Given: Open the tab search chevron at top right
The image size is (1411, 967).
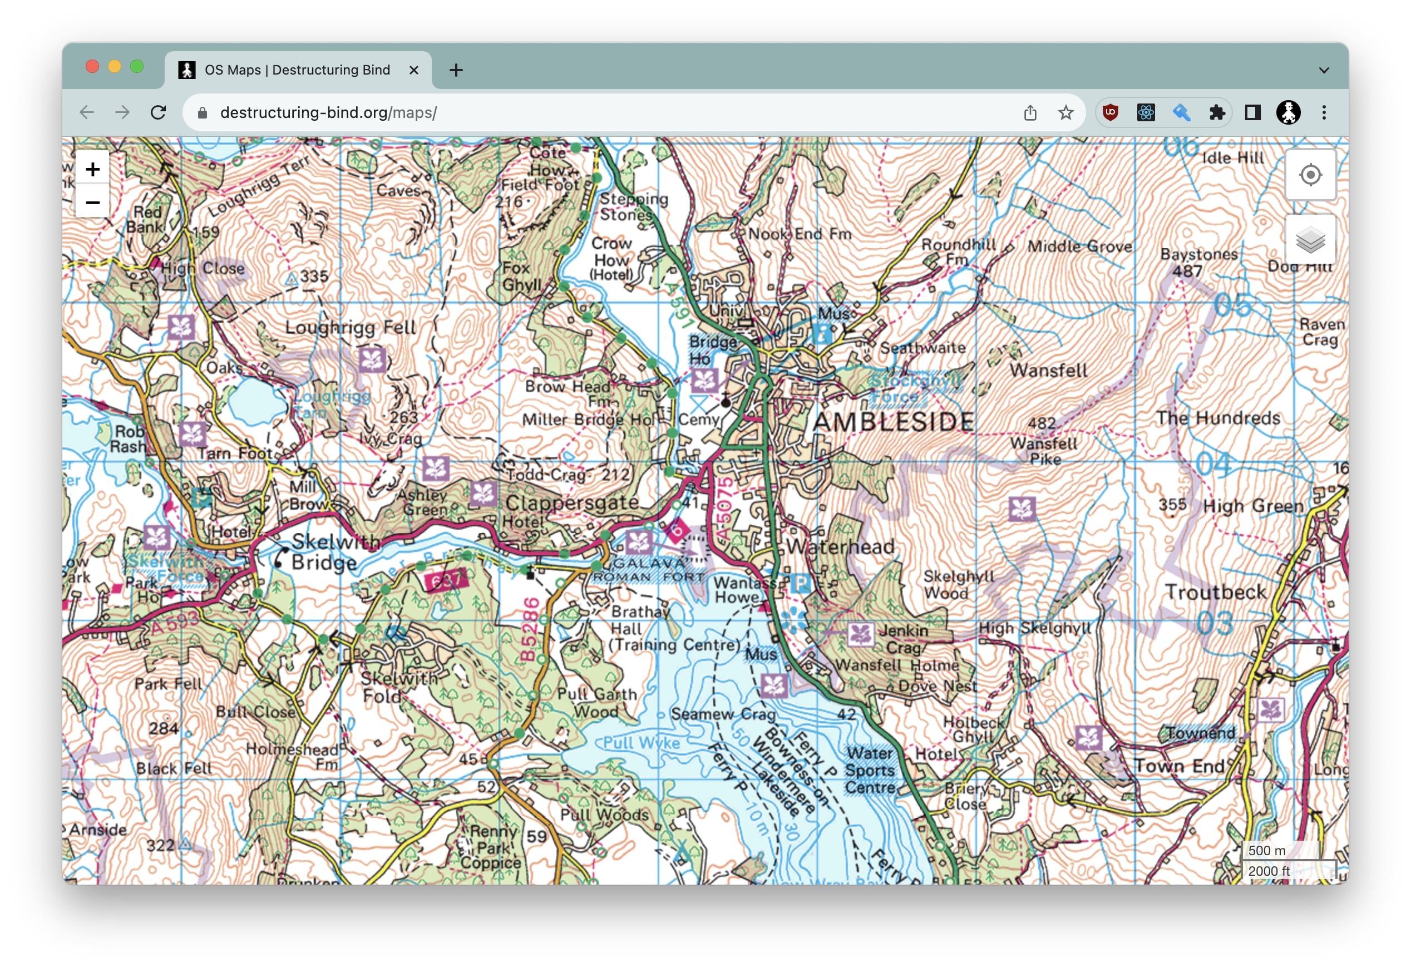Looking at the screenshot, I should click(1324, 70).
